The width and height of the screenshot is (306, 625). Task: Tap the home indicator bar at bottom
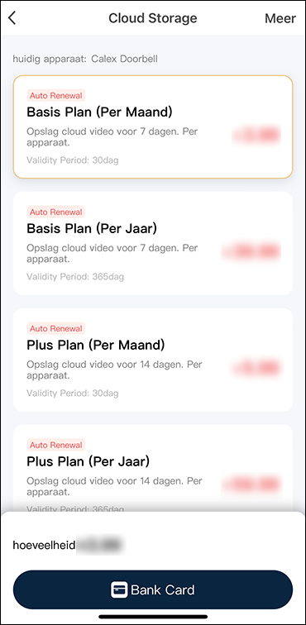pyautogui.click(x=153, y=617)
